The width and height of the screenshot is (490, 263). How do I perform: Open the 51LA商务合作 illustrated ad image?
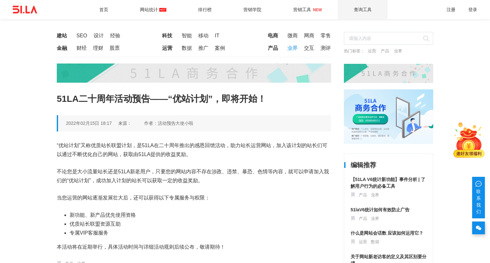click(x=389, y=116)
